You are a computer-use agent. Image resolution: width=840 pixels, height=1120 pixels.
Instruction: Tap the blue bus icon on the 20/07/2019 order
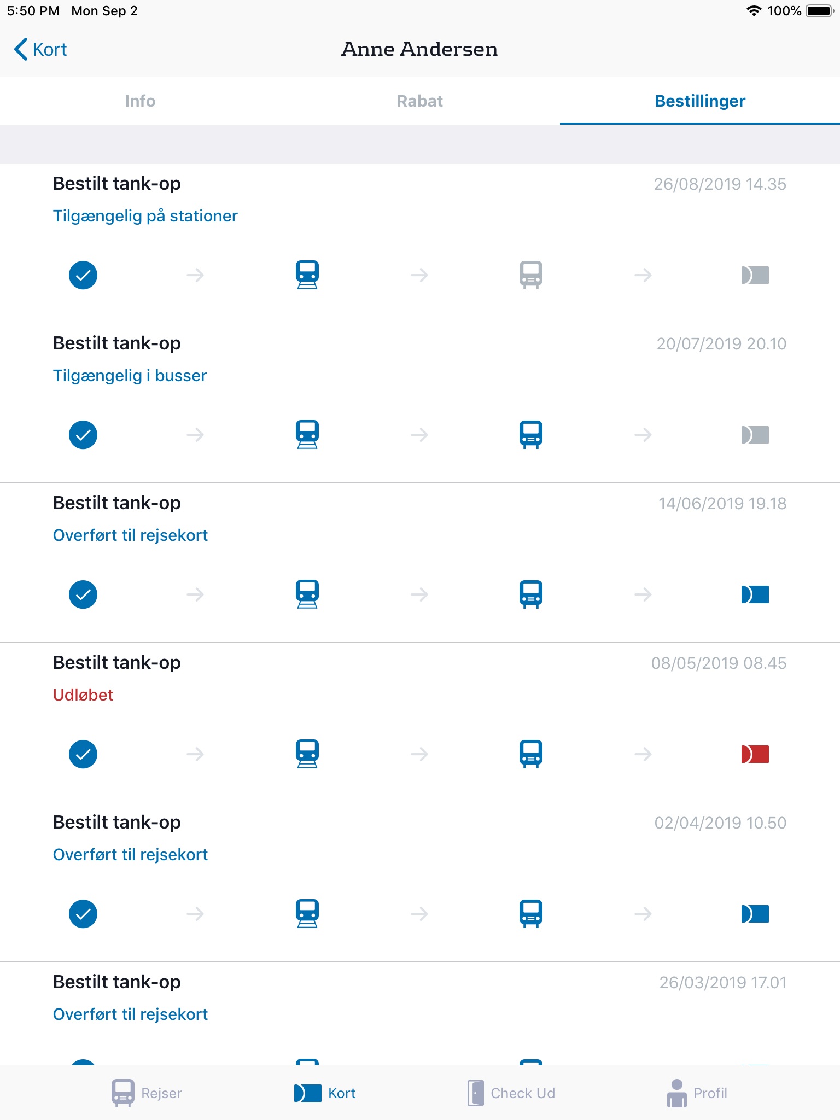point(531,434)
